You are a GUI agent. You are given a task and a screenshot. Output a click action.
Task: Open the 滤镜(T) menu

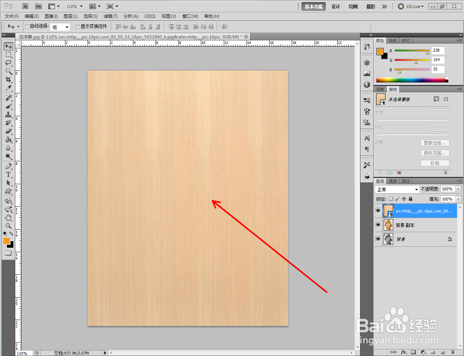point(110,16)
